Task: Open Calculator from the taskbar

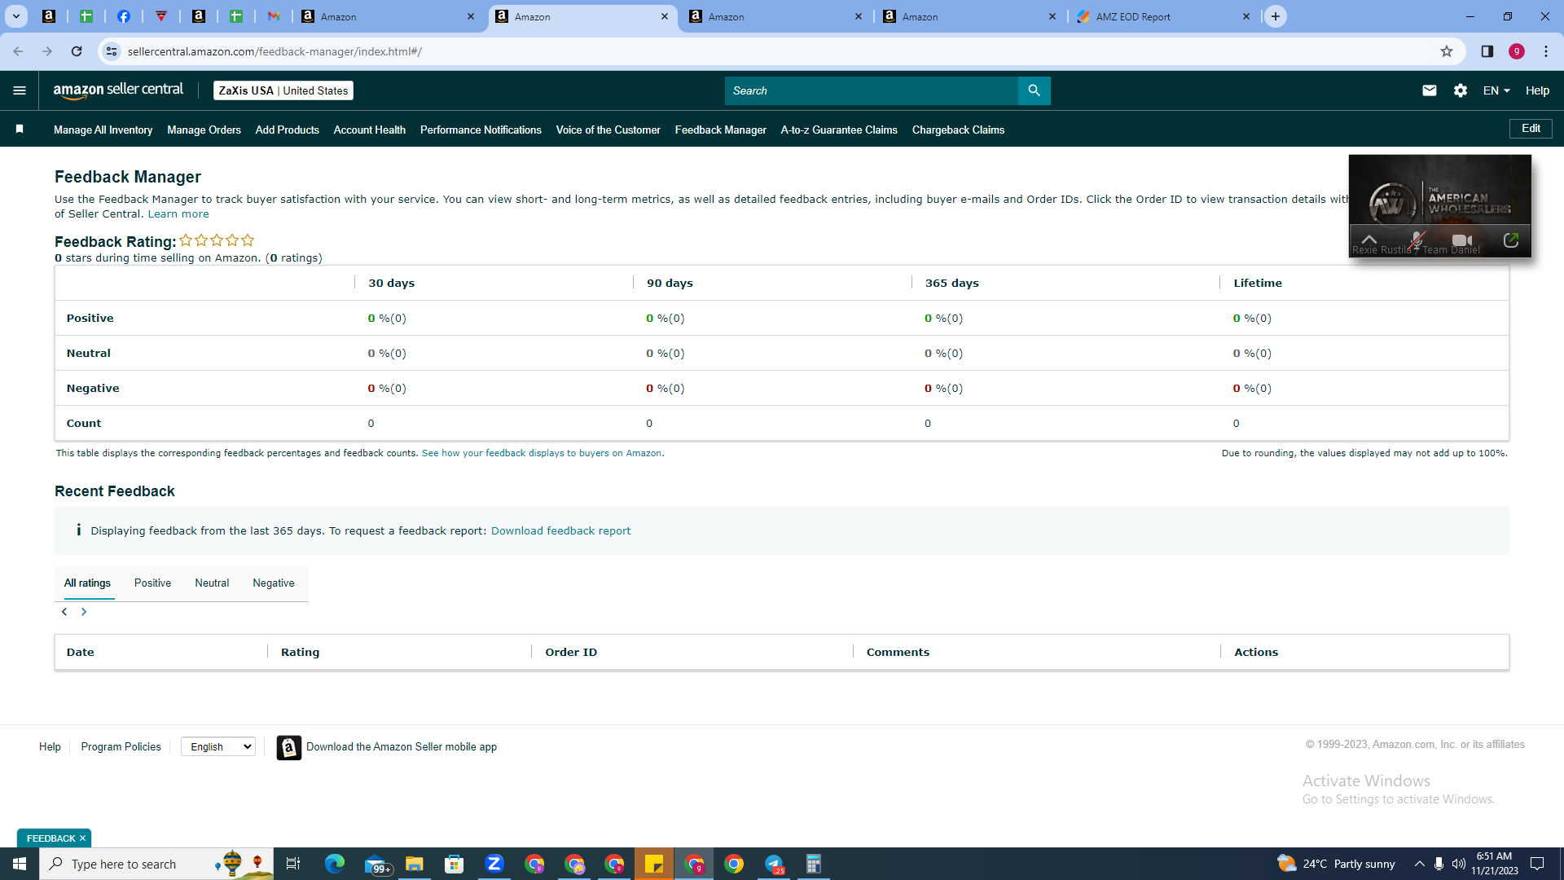Action: pos(814,864)
